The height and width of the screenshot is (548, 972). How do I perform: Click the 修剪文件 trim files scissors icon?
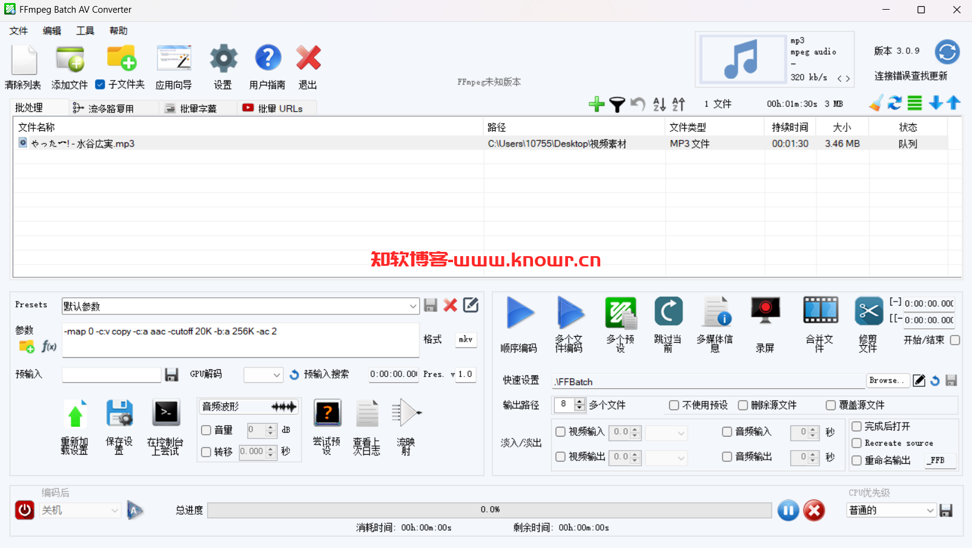(x=869, y=311)
